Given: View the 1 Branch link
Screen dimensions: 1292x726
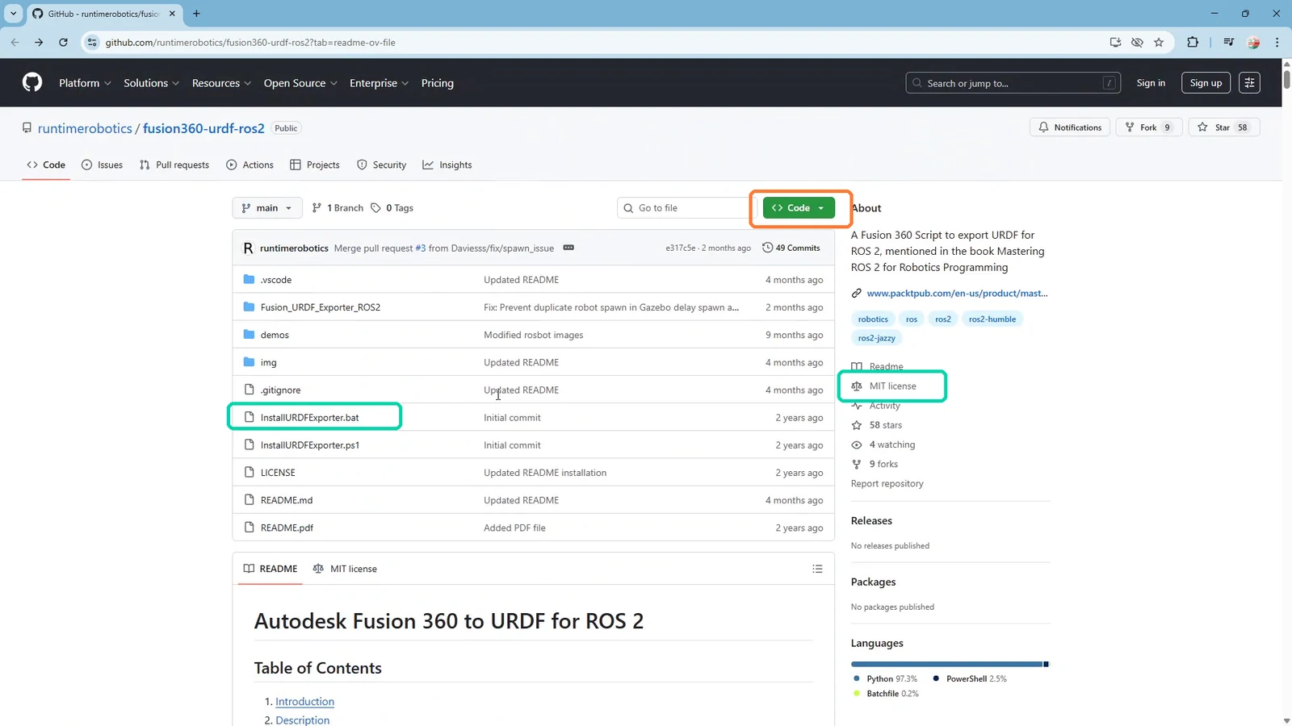Looking at the screenshot, I should 338,208.
